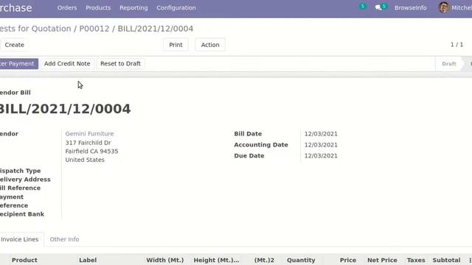Image resolution: width=472 pixels, height=265 pixels.
Task: Open the chat messages icon
Action: point(381,7)
